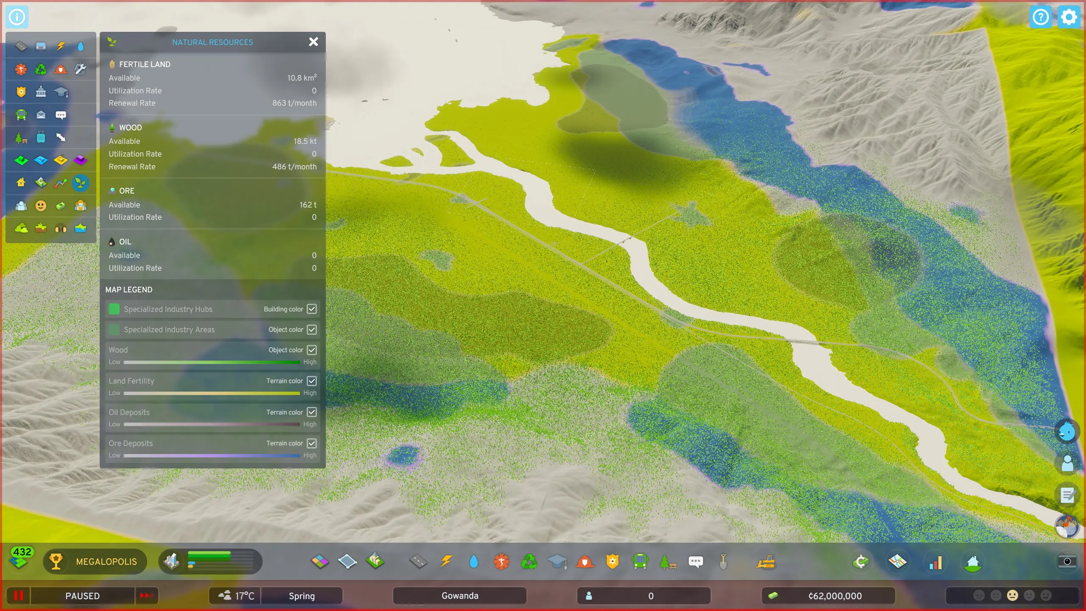Open the help question mark button

1041,17
